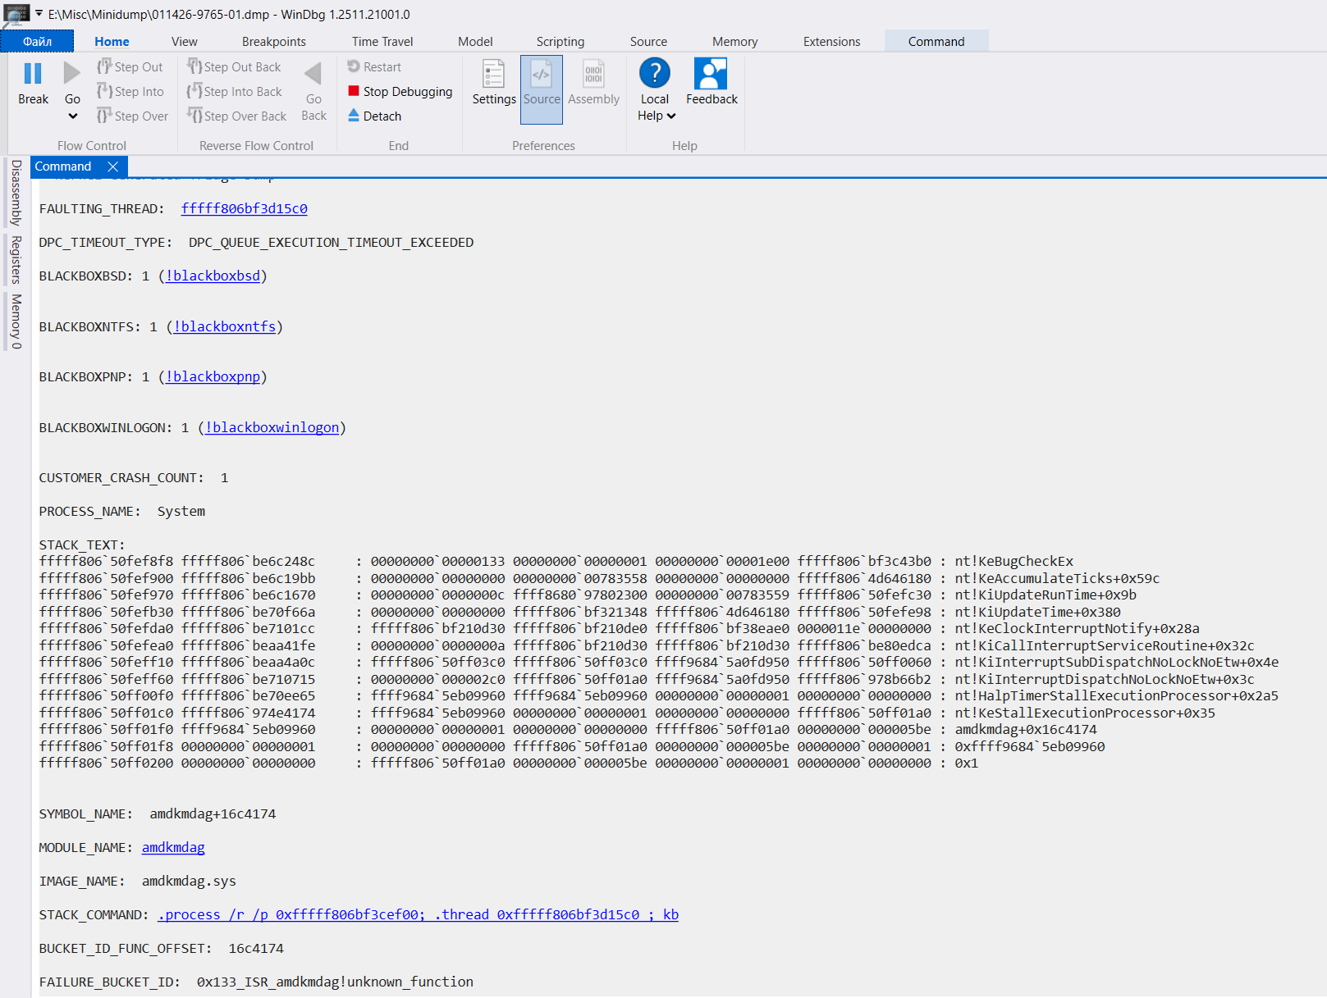This screenshot has height=998, width=1327.
Task: Click Step Into in Flow Control
Action: point(130,92)
